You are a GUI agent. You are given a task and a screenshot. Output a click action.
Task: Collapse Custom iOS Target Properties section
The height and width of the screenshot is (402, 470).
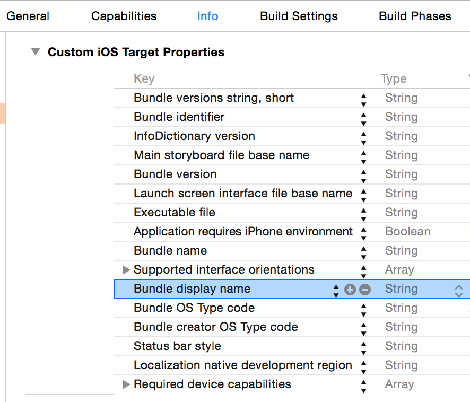(x=36, y=52)
